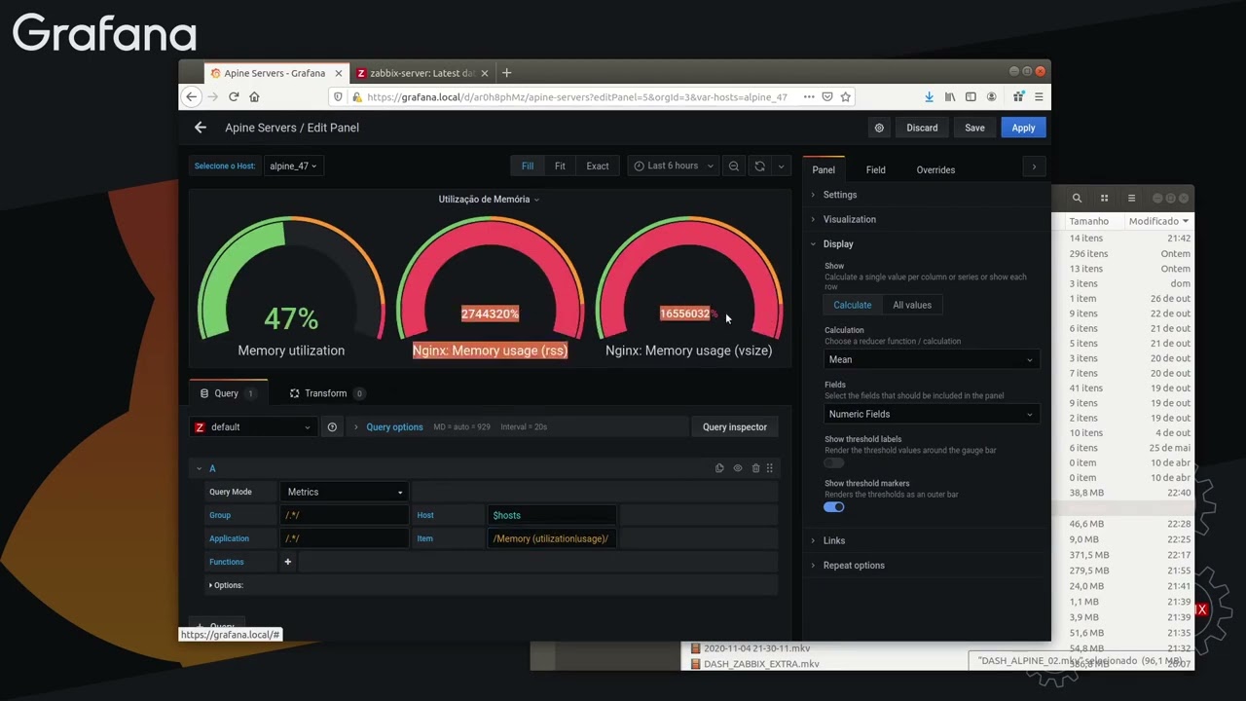Expand Repeat options section
Viewport: 1246px width, 701px height.
854,565
